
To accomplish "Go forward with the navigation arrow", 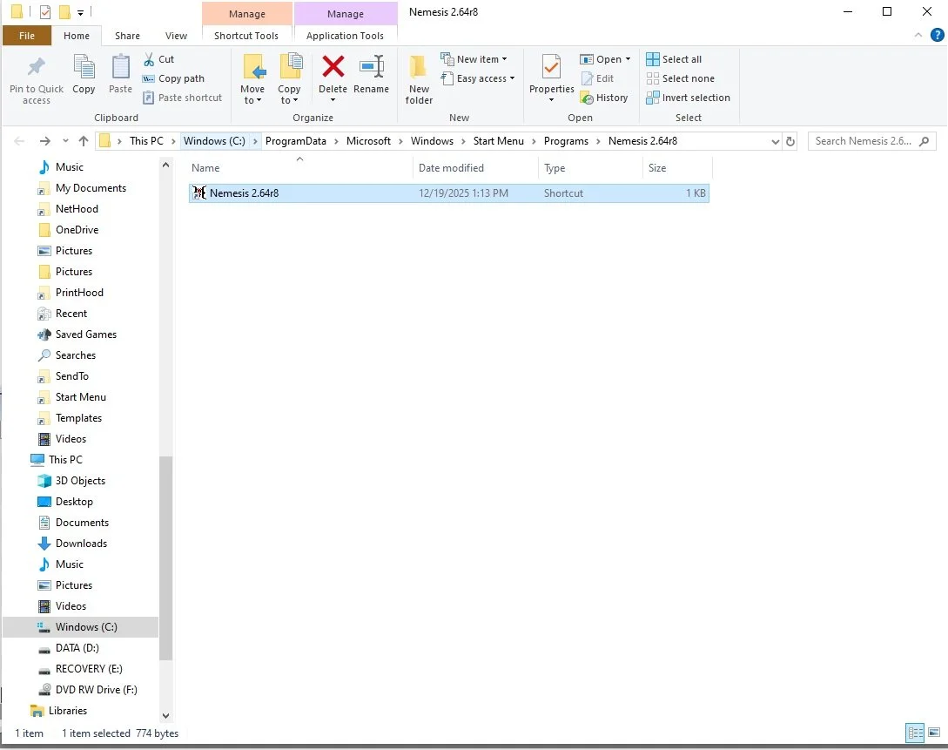I will (x=44, y=141).
